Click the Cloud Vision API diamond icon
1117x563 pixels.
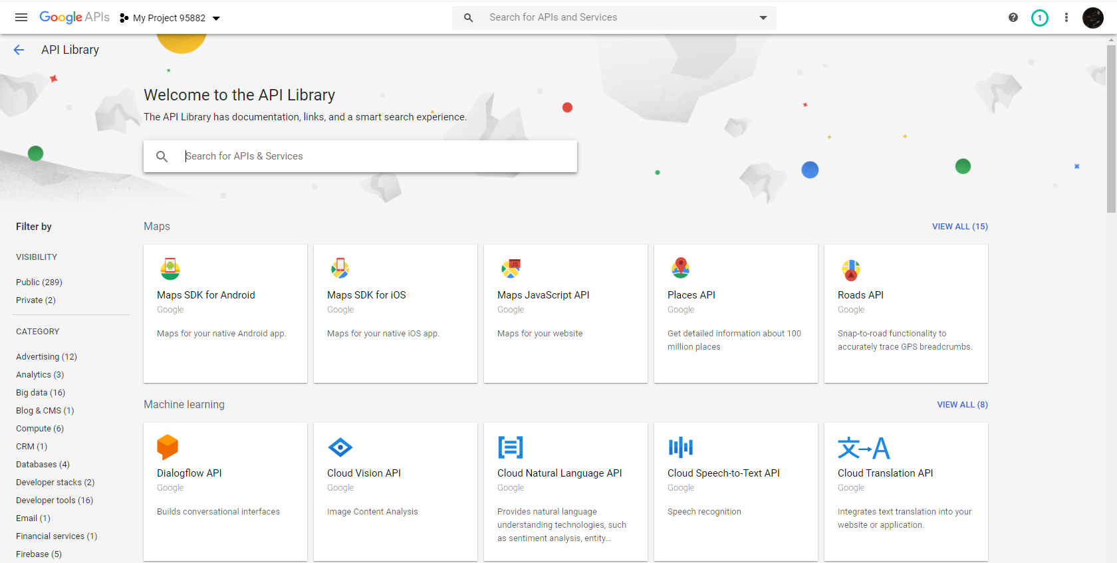[x=340, y=447]
